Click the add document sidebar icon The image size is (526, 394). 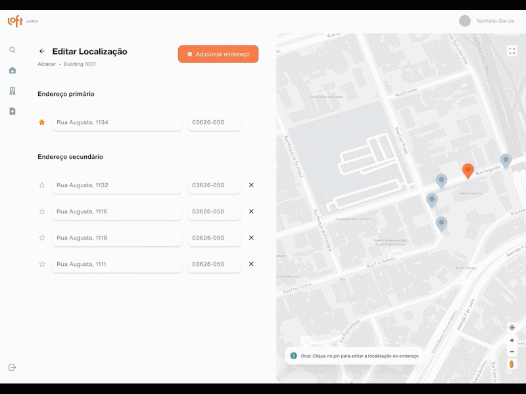coord(12,112)
